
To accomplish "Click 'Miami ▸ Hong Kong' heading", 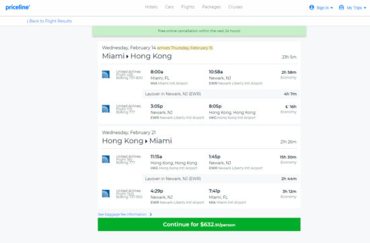I will [137, 56].
